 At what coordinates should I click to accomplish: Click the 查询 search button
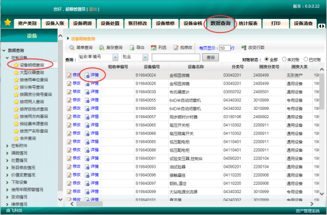210,57
